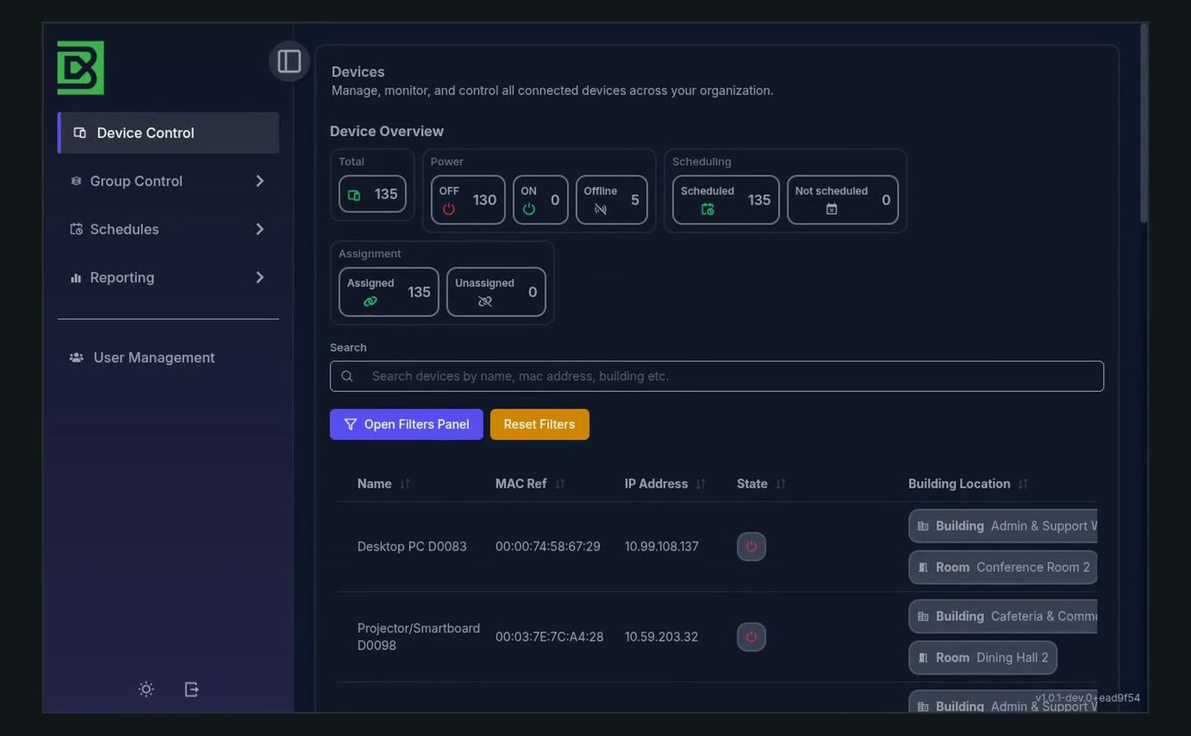Open the Device Control menu item
Image resolution: width=1191 pixels, height=736 pixels.
[x=168, y=133]
